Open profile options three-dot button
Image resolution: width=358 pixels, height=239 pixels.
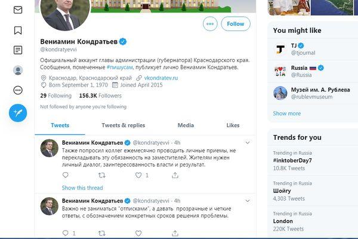pos(210,24)
